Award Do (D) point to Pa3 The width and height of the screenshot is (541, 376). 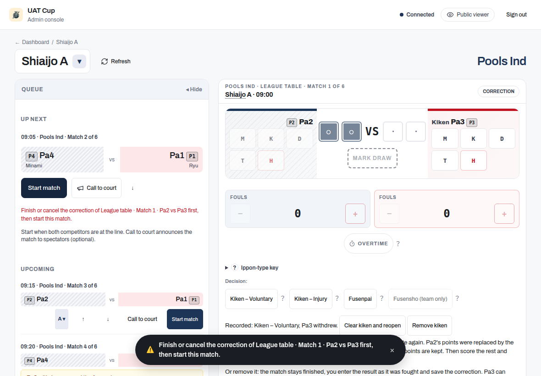pyautogui.click(x=502, y=138)
